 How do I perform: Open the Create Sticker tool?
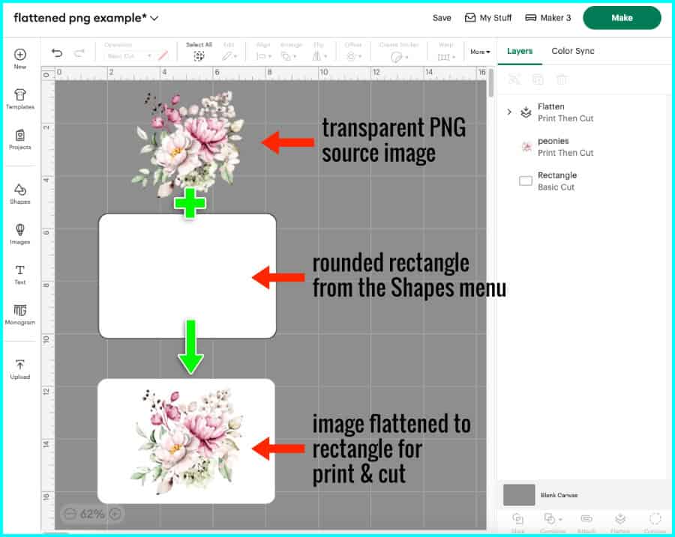click(399, 57)
